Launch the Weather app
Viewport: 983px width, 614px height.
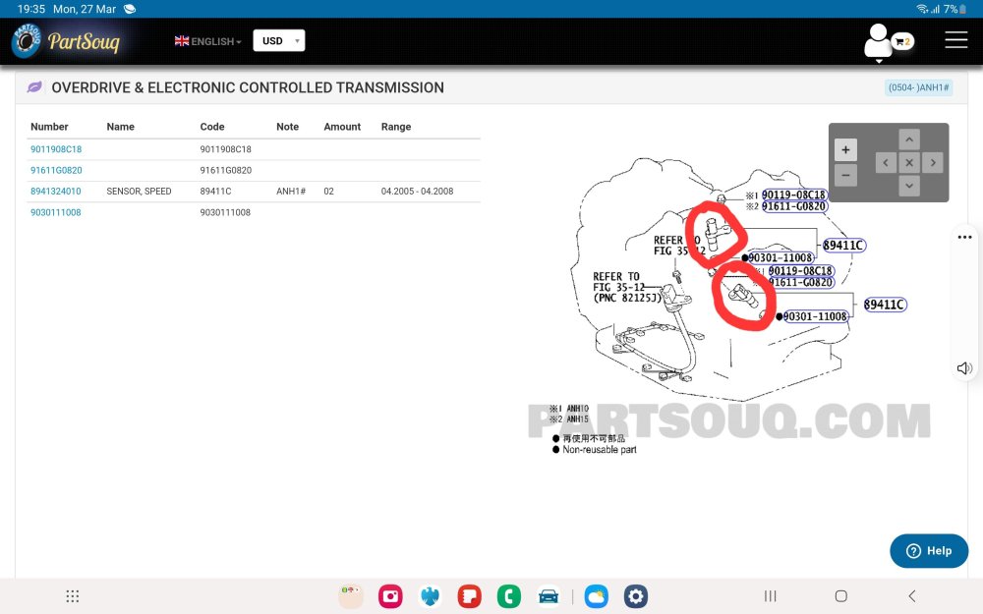click(597, 596)
